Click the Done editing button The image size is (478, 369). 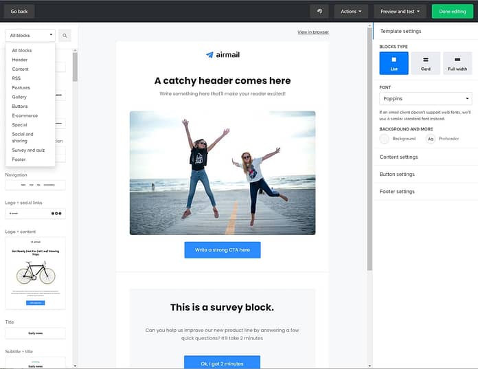[x=453, y=11]
